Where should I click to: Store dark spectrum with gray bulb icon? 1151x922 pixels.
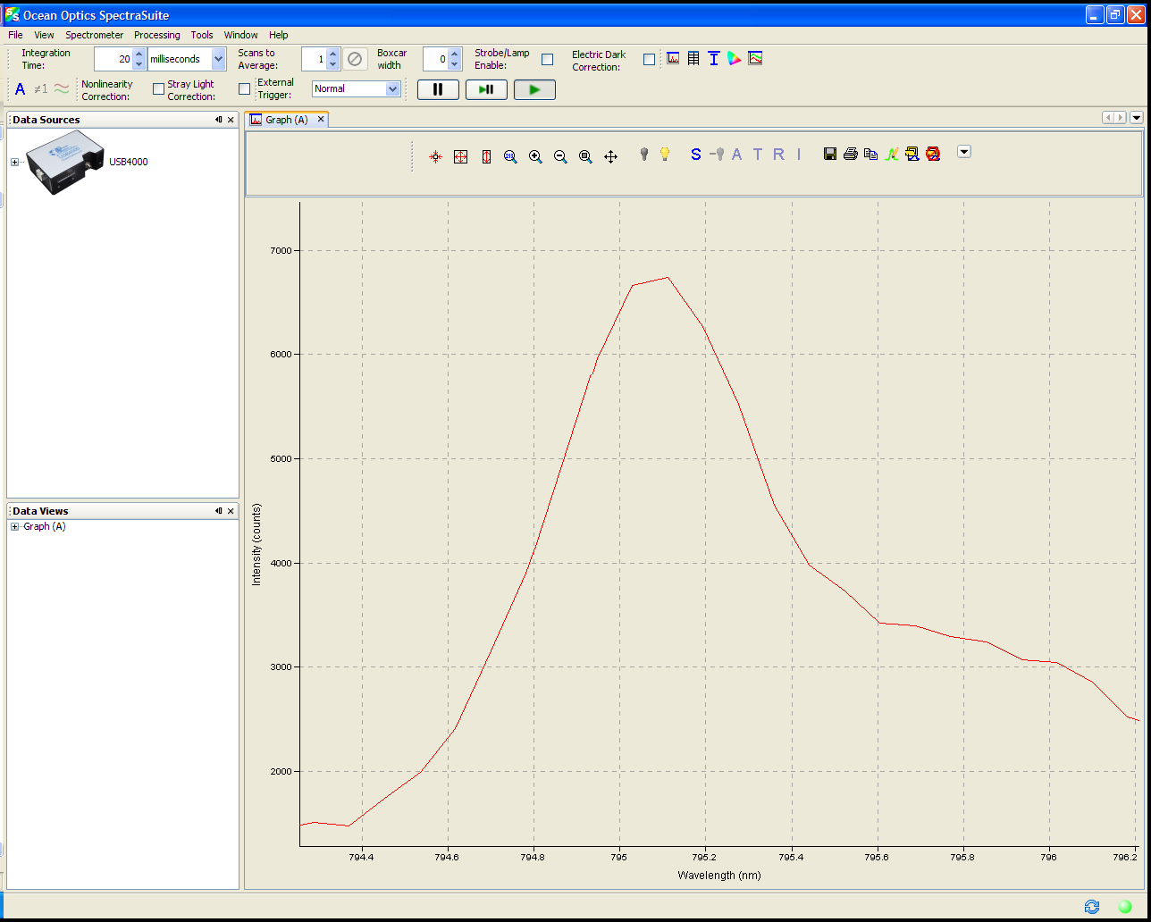tap(643, 154)
